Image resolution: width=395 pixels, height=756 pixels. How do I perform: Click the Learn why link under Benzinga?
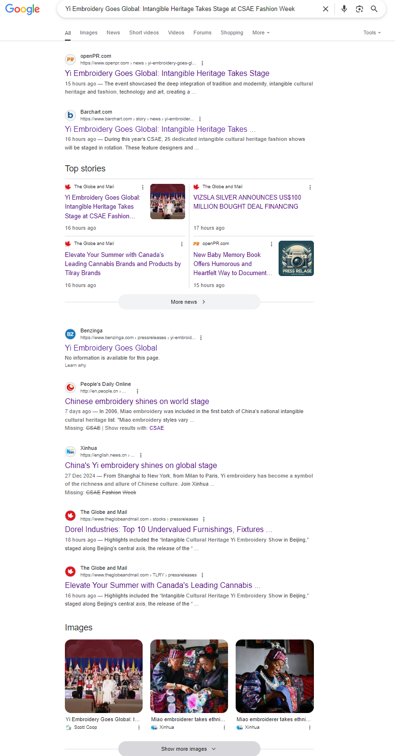75,365
